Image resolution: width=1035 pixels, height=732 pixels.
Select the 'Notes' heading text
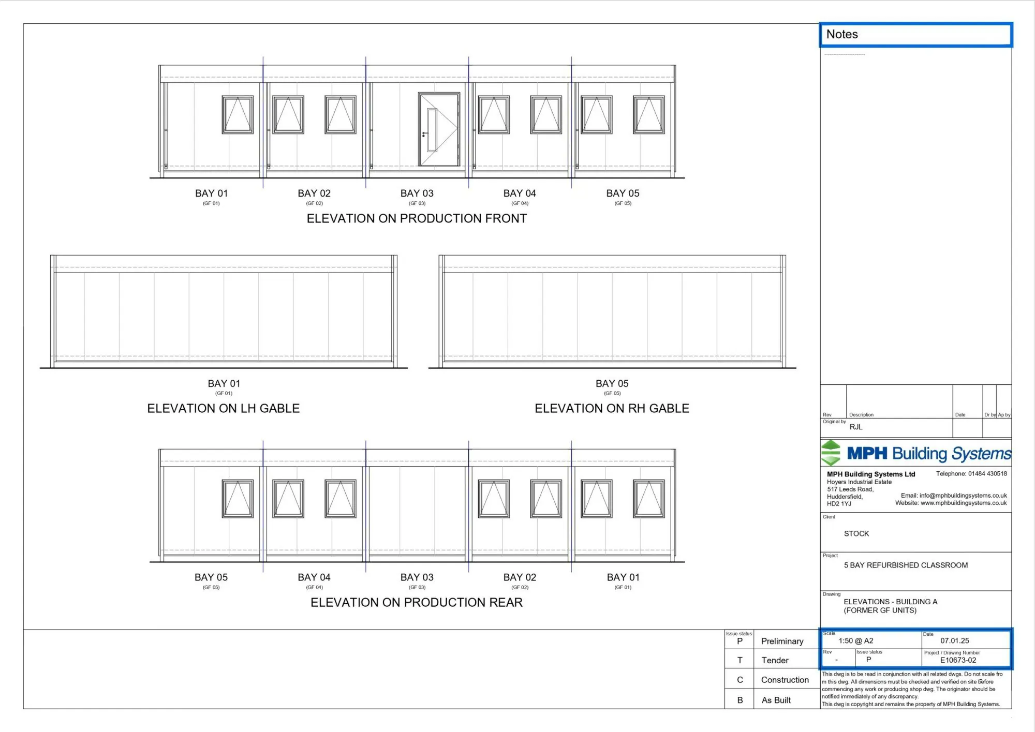[x=842, y=34]
